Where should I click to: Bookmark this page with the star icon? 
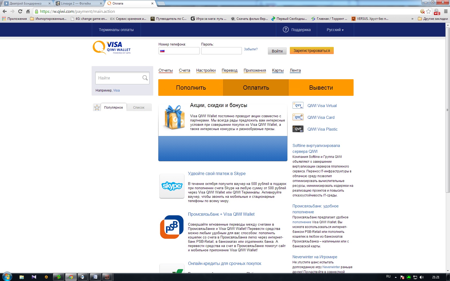tap(429, 12)
